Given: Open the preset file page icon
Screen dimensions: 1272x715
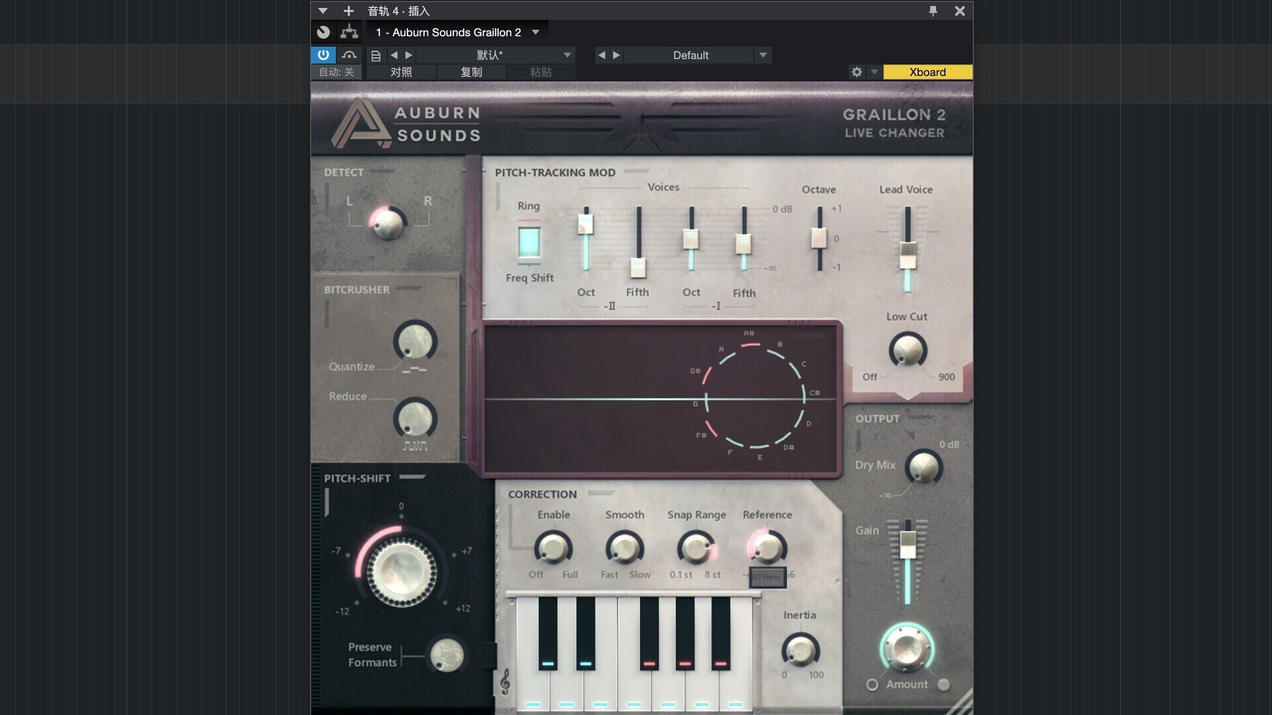Looking at the screenshot, I should [x=376, y=56].
